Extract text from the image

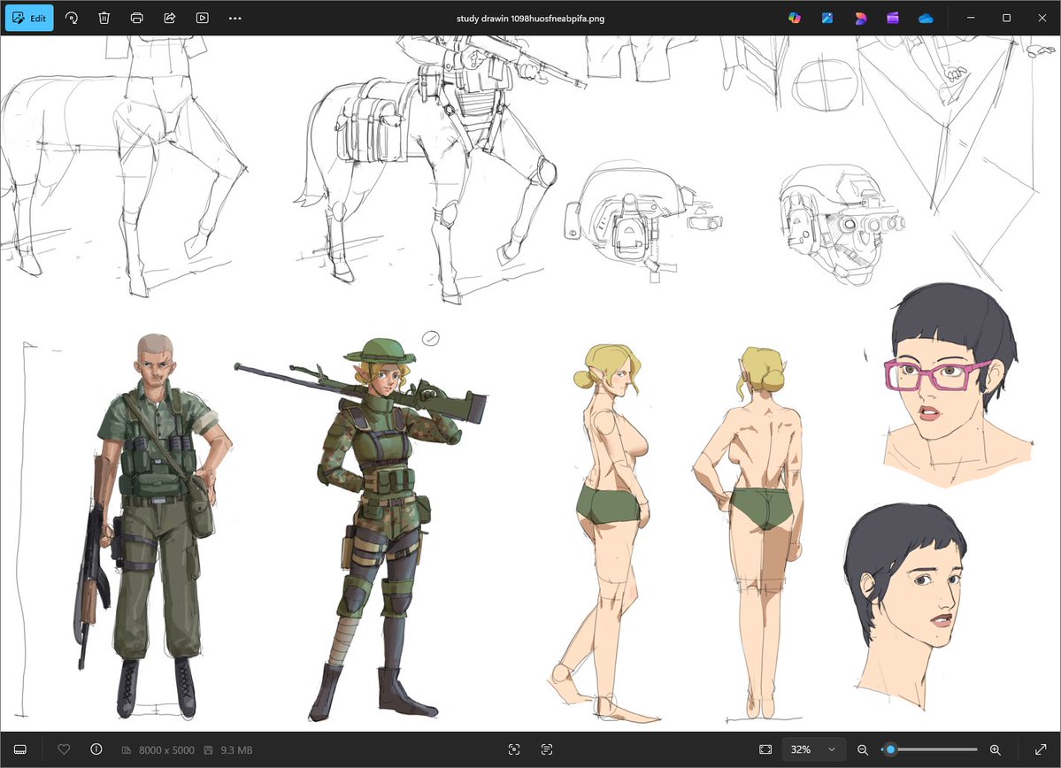coord(547,749)
